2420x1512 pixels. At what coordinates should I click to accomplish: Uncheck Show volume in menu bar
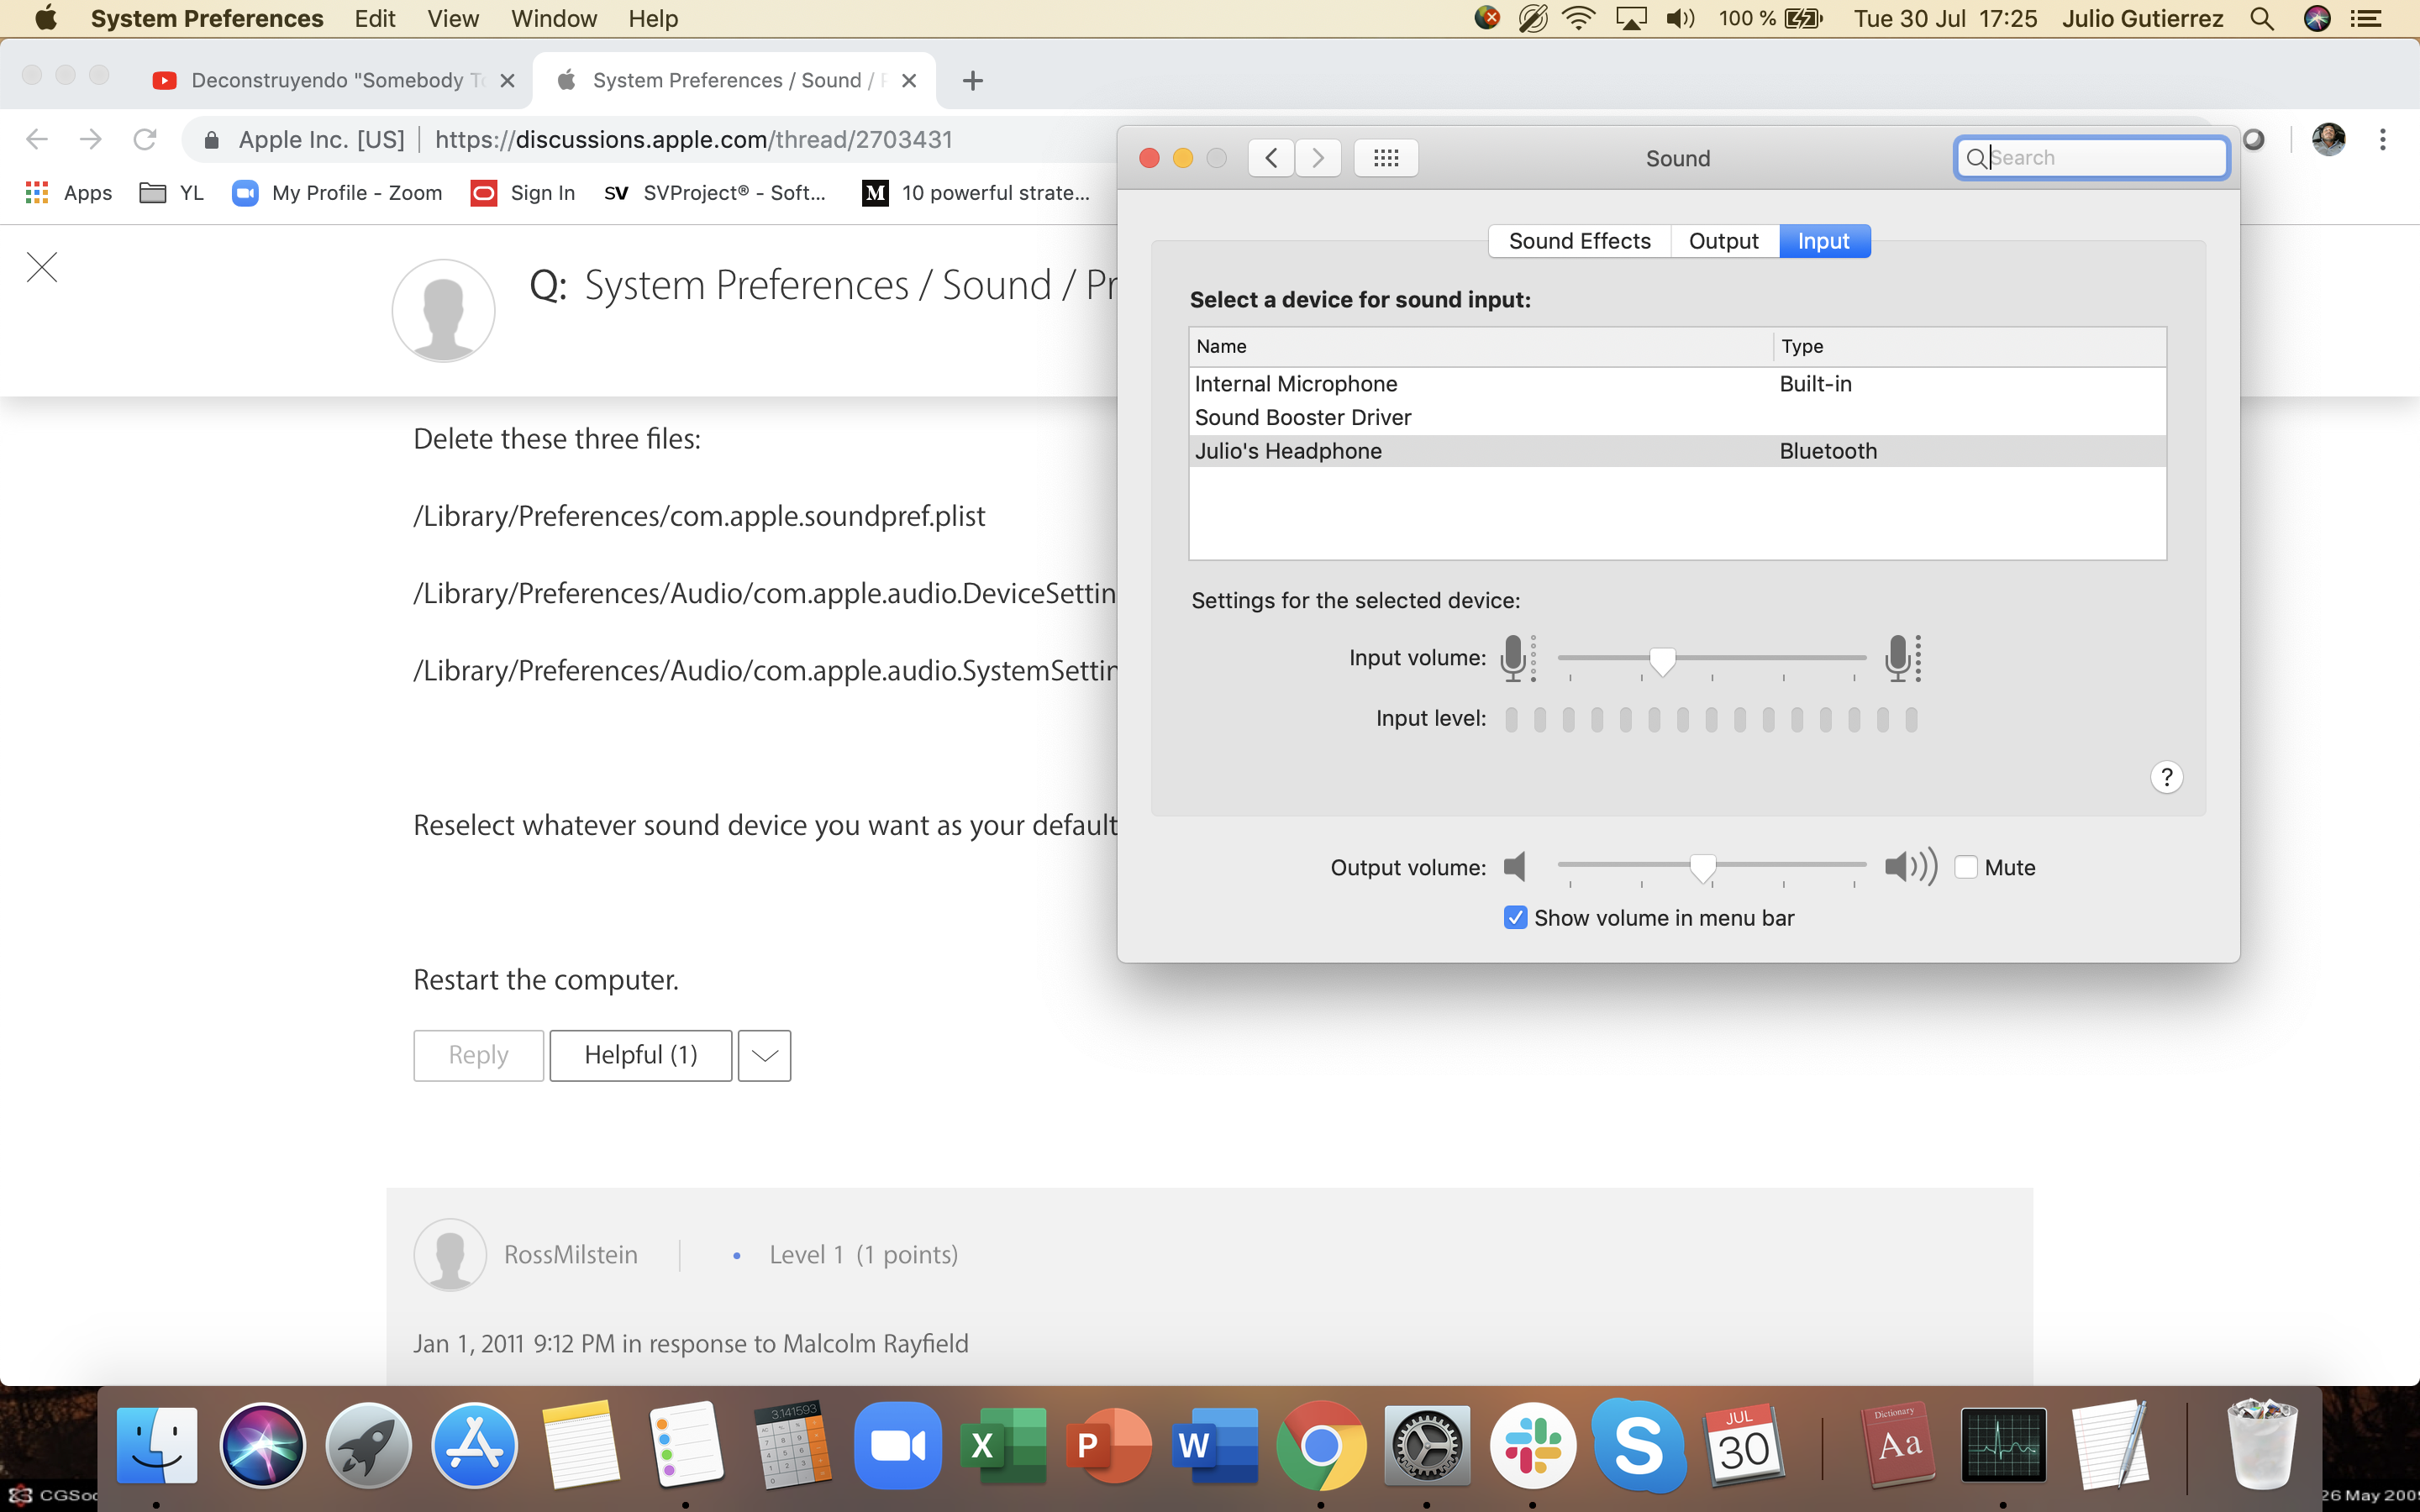[x=1515, y=918]
